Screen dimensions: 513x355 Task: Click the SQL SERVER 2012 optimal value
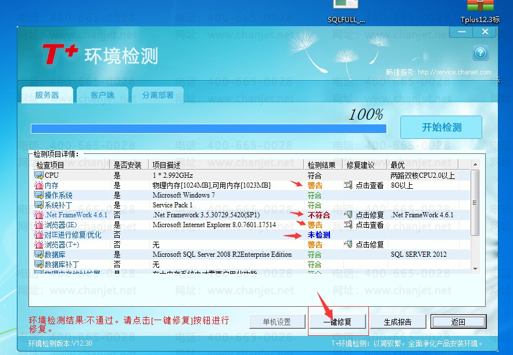(x=418, y=254)
